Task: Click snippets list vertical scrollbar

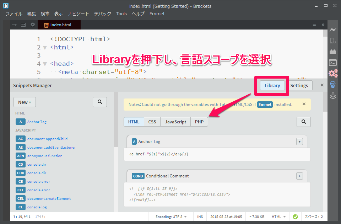Action: (116, 120)
